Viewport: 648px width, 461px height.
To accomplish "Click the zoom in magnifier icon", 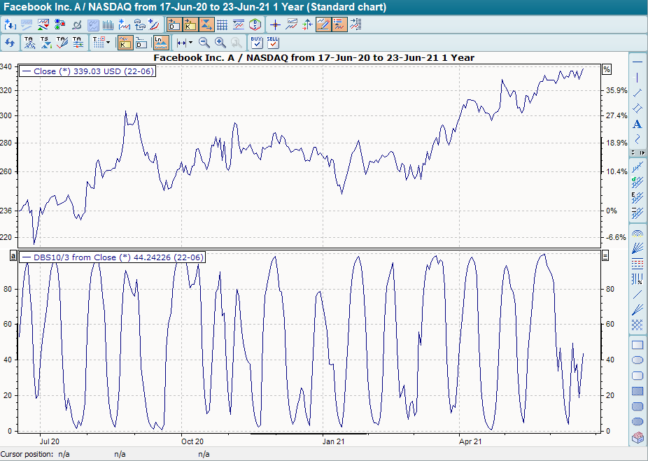I will tap(219, 42).
